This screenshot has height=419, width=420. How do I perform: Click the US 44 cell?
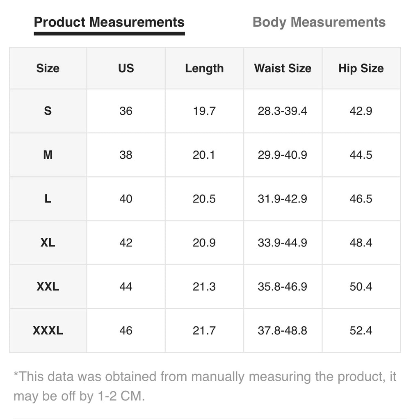tap(126, 287)
